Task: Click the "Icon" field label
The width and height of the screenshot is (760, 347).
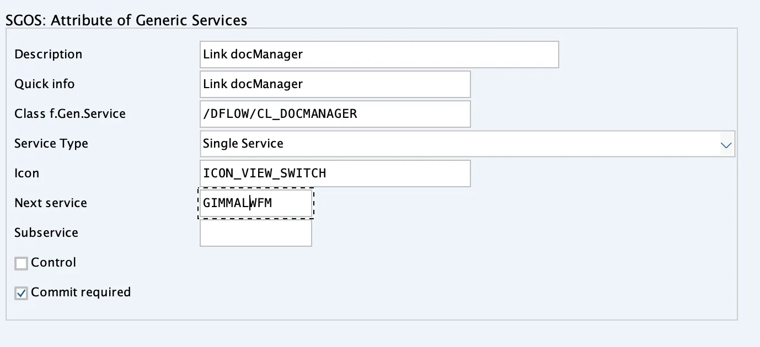Action: (27, 173)
